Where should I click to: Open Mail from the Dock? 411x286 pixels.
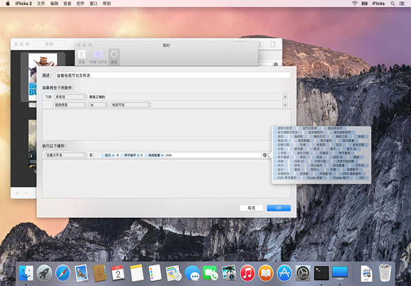(x=82, y=273)
